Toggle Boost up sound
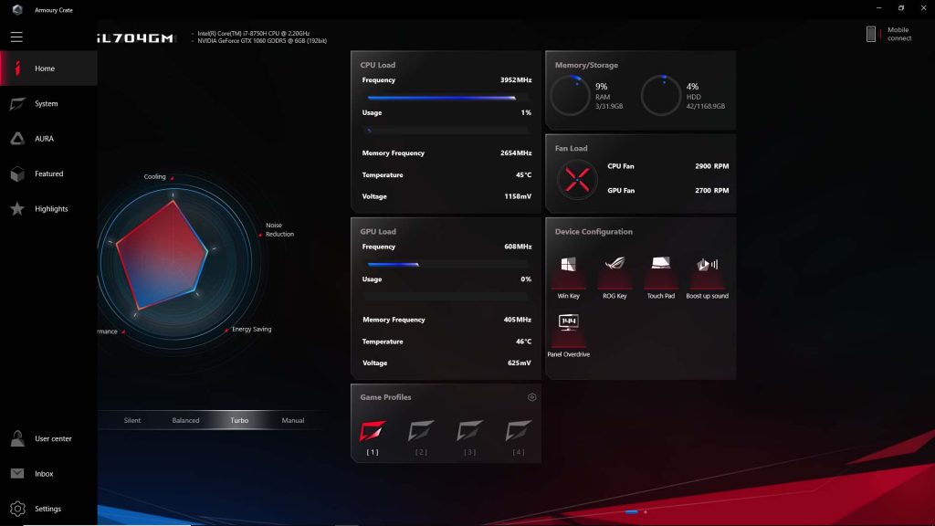The width and height of the screenshot is (935, 526). [708, 277]
